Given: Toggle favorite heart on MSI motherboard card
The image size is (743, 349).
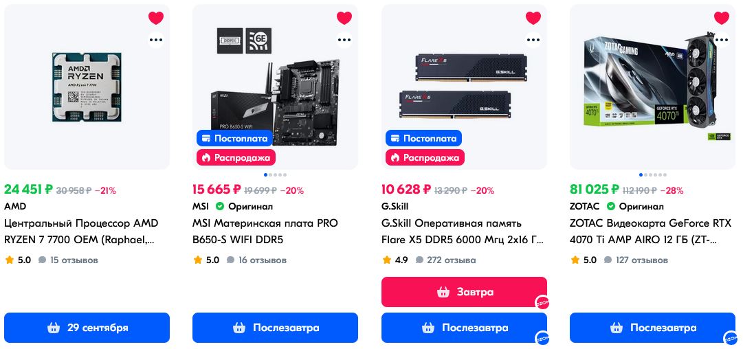Looking at the screenshot, I should coord(344,18).
